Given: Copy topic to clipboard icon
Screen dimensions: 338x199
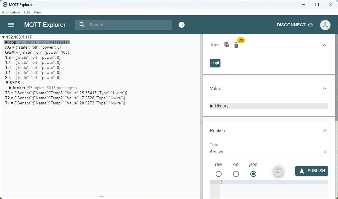Looking at the screenshot, I should click(x=227, y=45).
